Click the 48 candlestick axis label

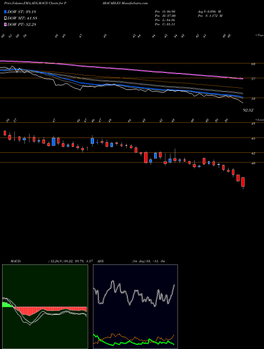pos(253,124)
